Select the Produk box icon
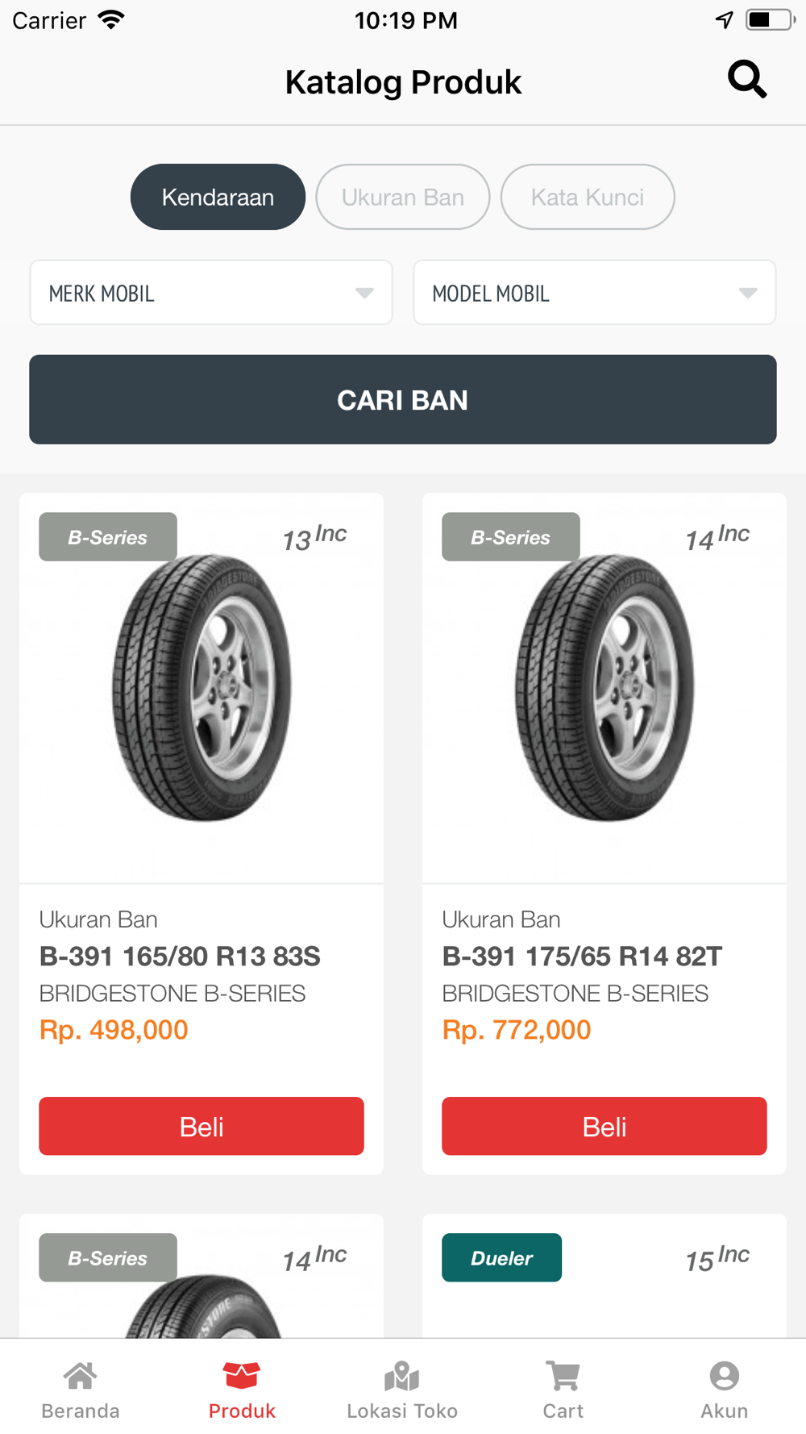This screenshot has width=806, height=1434. (242, 1376)
